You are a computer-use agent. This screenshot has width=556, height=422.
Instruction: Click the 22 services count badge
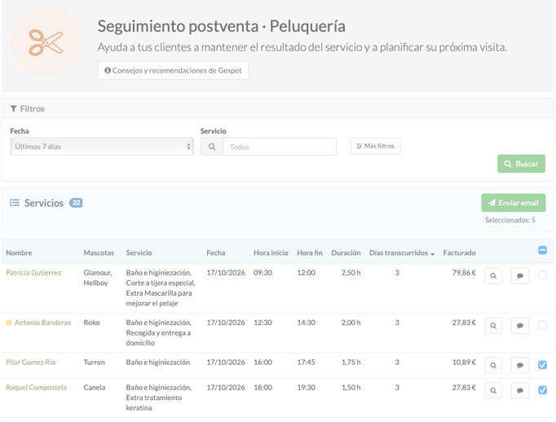coord(76,203)
